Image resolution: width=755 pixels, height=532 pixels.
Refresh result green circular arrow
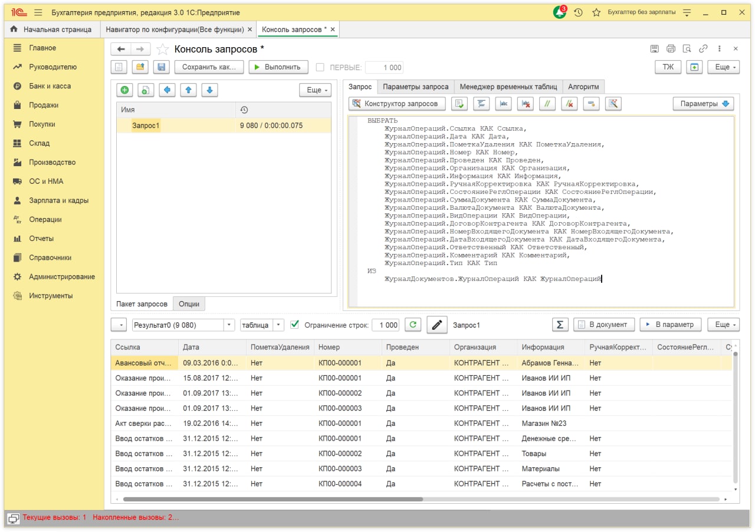(x=413, y=325)
